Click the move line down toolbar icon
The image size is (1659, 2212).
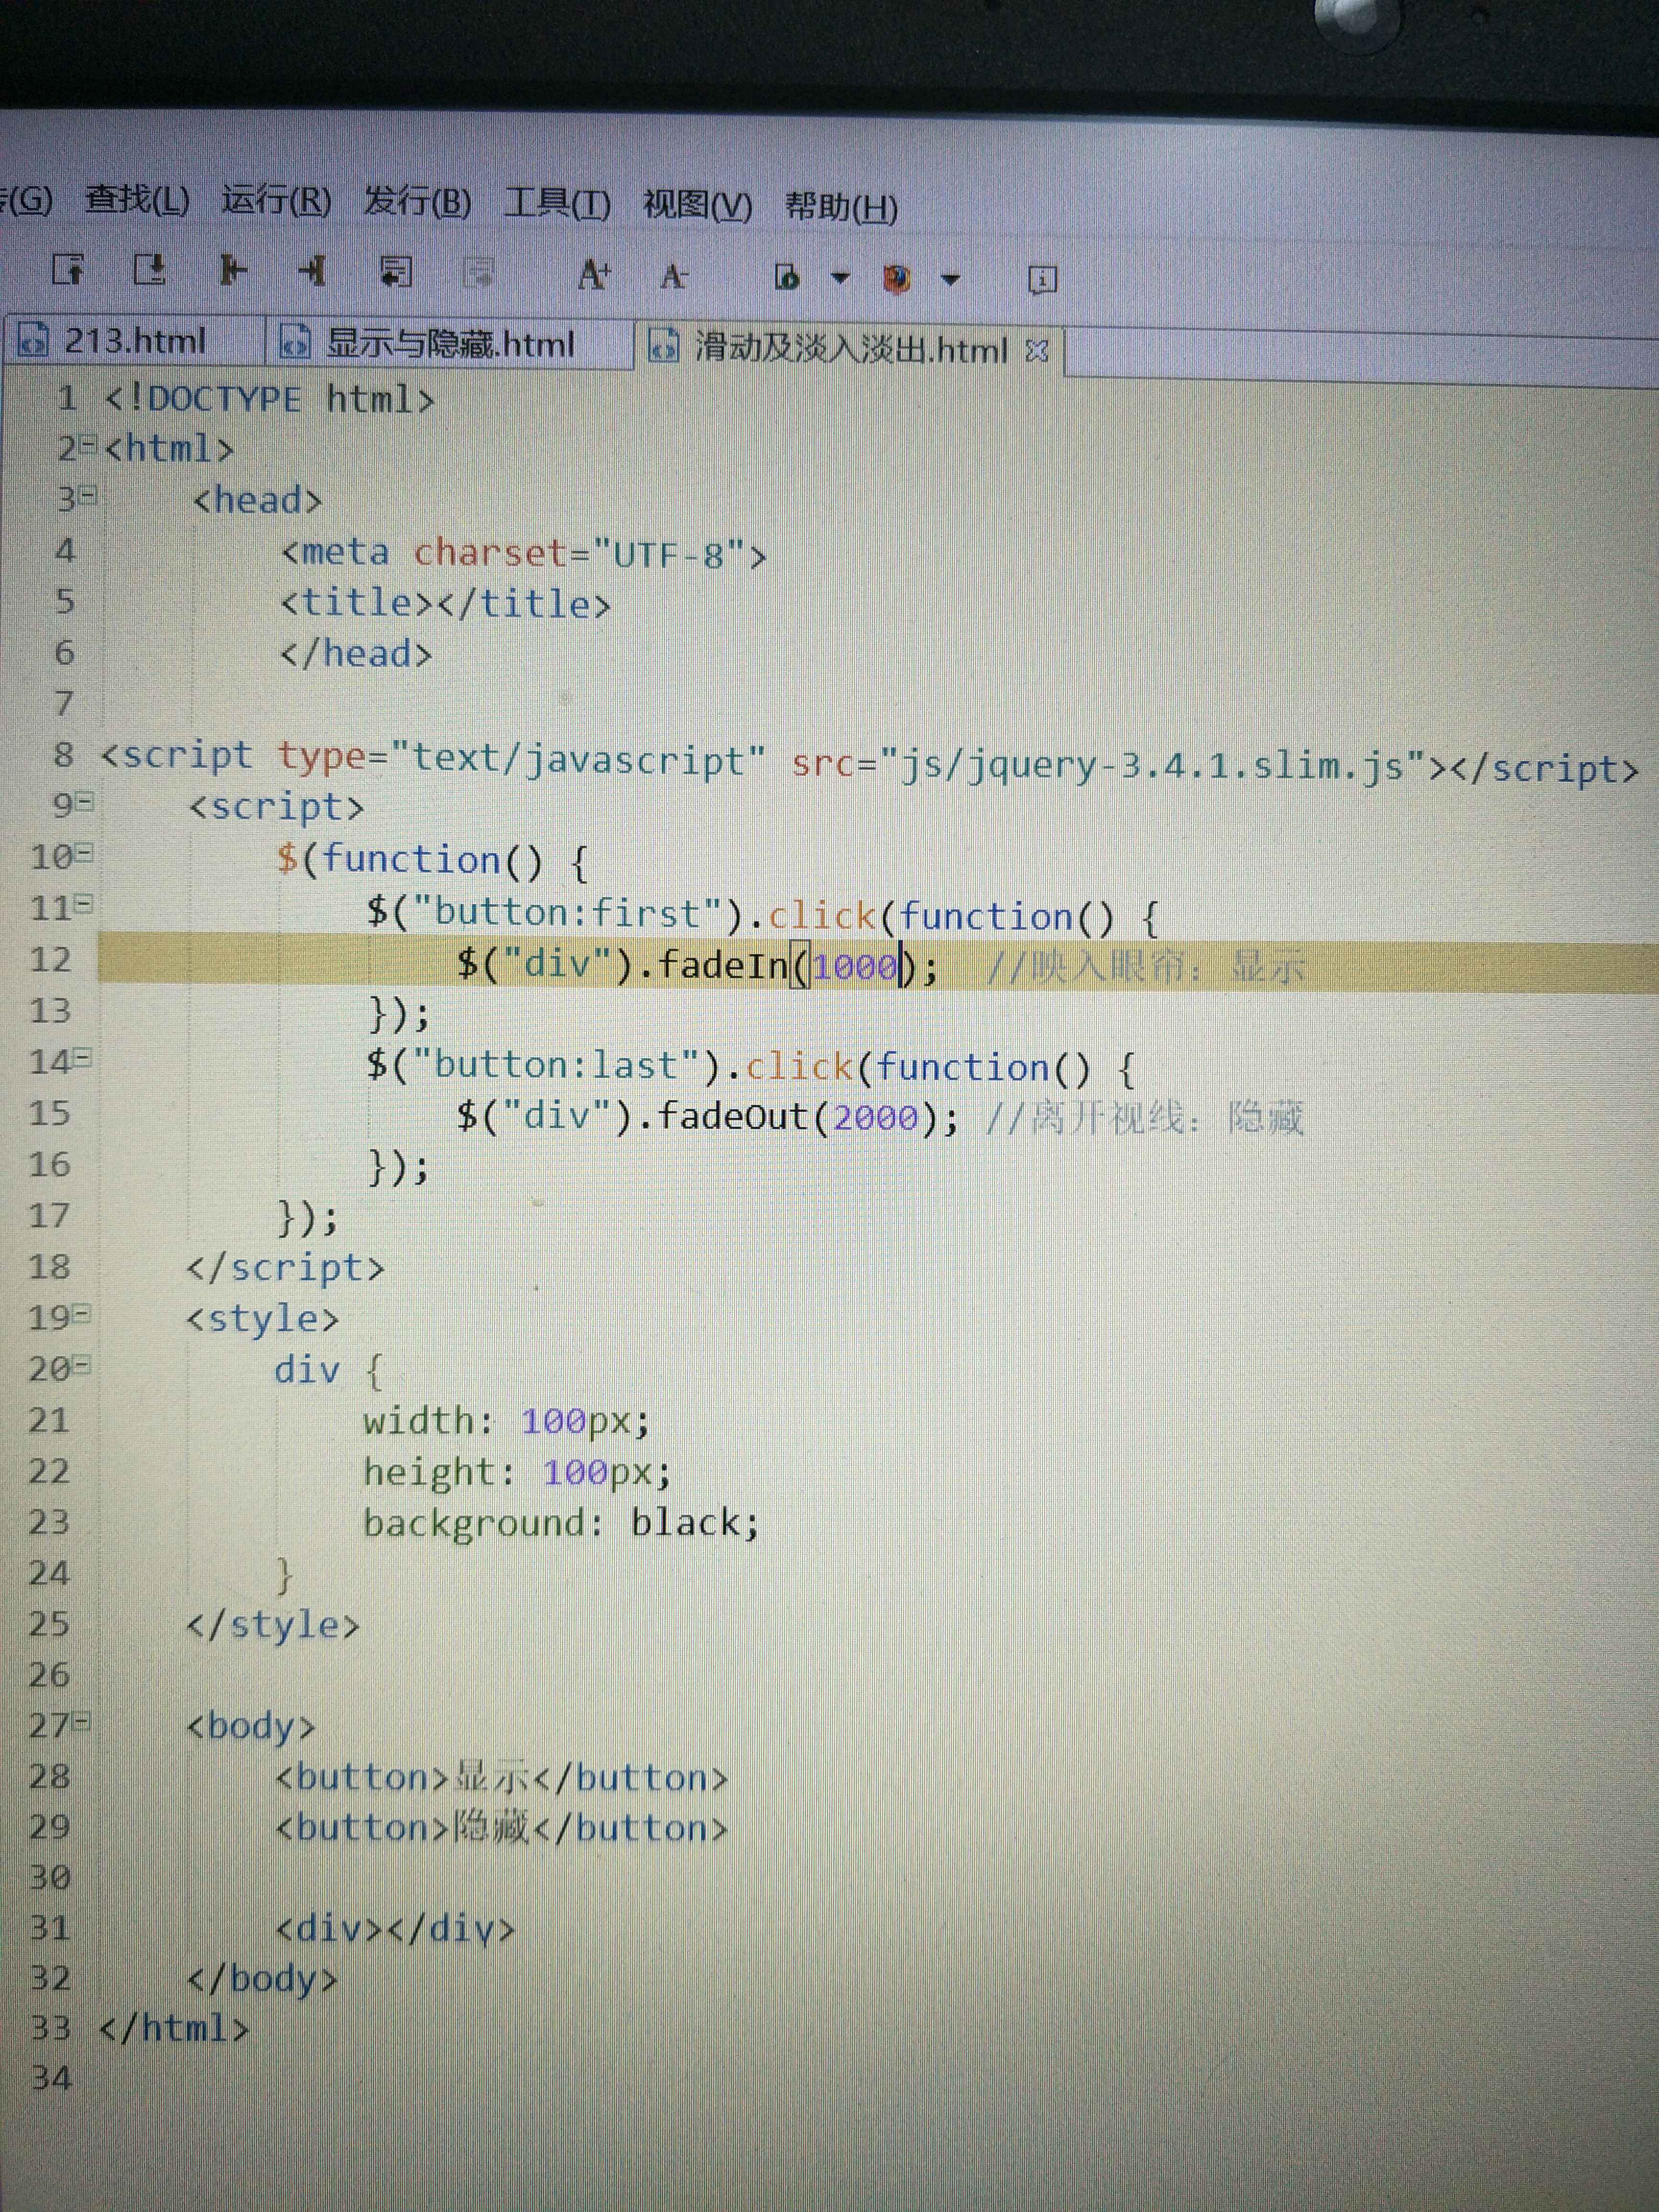click(150, 269)
